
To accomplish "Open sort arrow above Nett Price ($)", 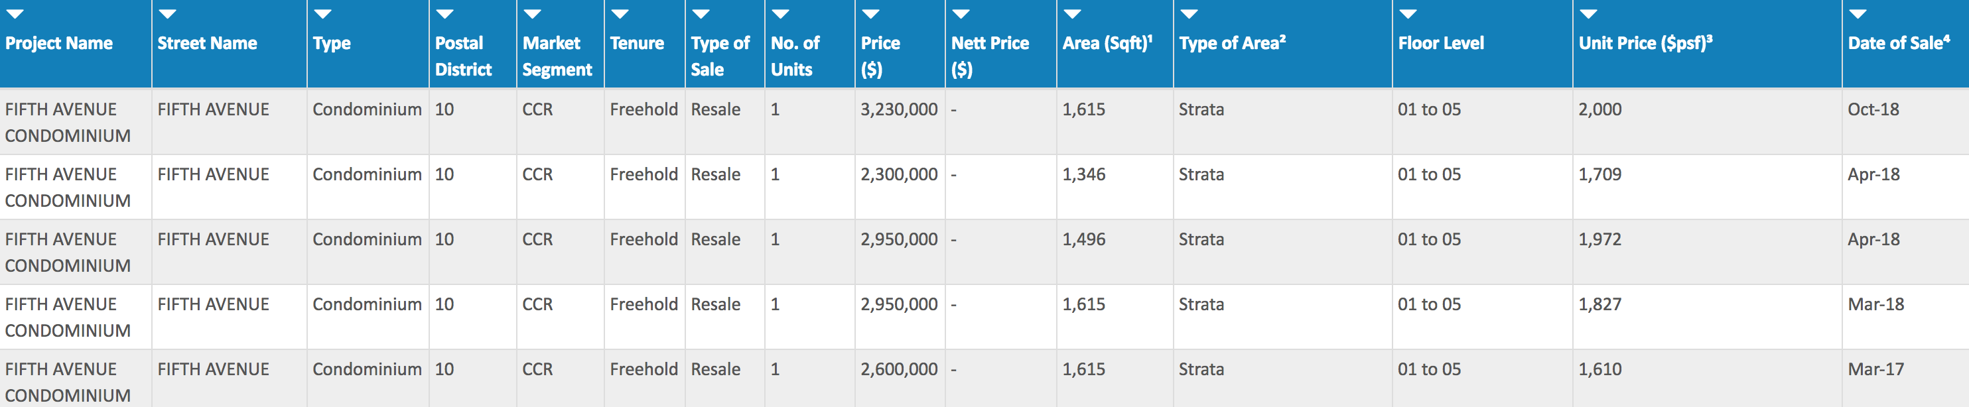I will pos(961,14).
